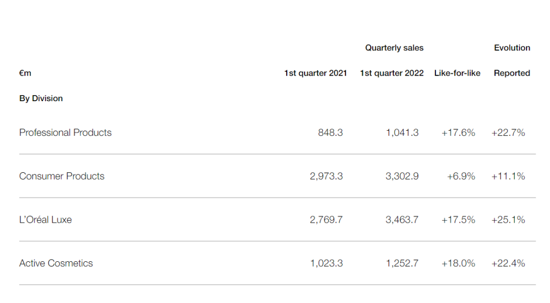Click the 2,973.3 Consumer Products value
Image resolution: width=550 pixels, height=303 pixels.
click(326, 176)
